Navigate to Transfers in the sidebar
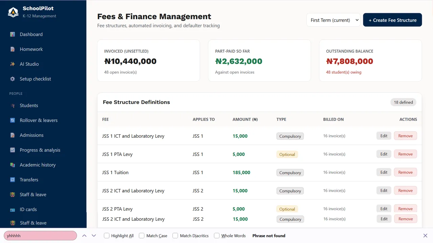Image resolution: width=433 pixels, height=243 pixels. [x=29, y=180]
